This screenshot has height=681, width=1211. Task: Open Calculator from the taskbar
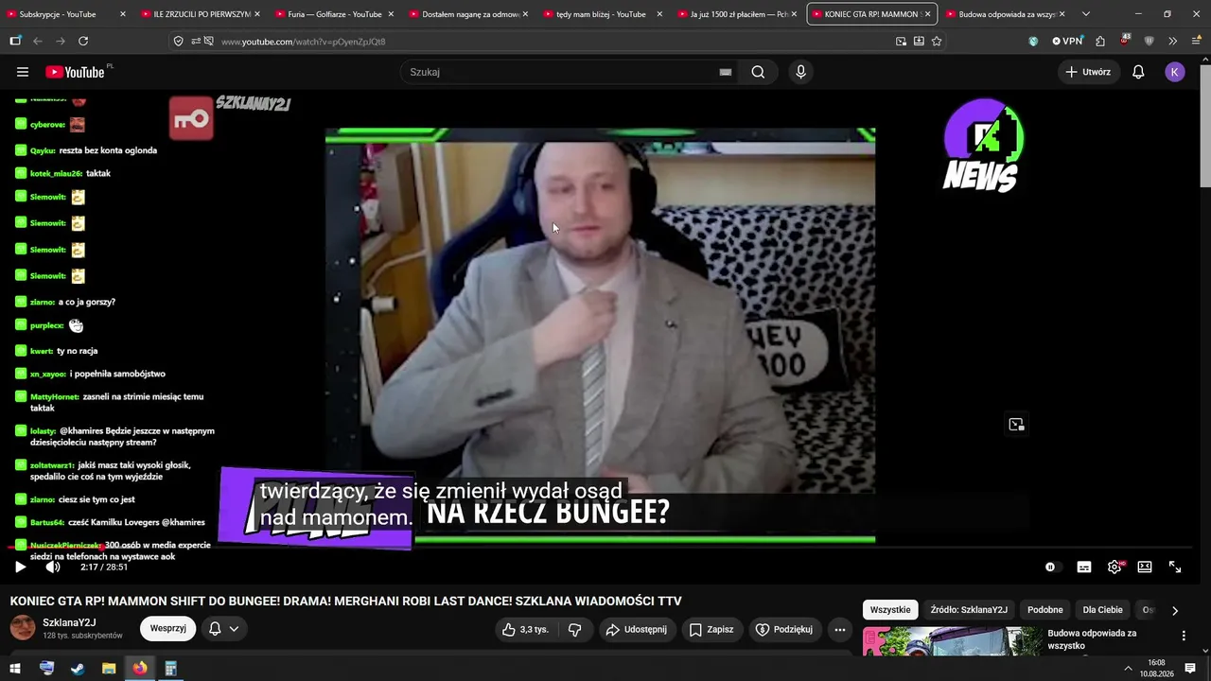pyautogui.click(x=171, y=669)
